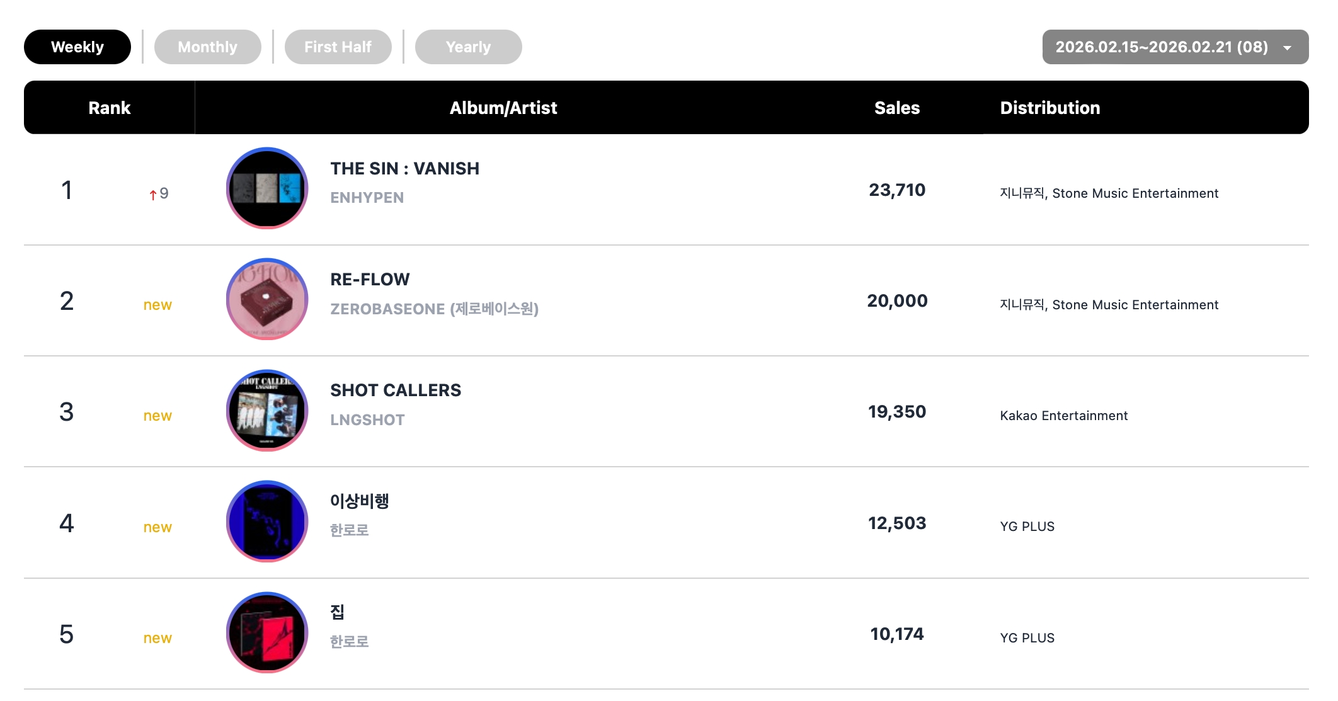1338x701 pixels.
Task: Click the ENHYPEN artist name
Action: point(367,198)
